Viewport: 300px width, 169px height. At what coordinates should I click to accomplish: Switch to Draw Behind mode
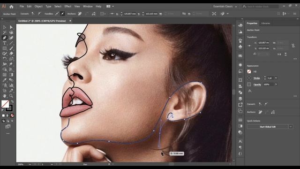[8, 121]
